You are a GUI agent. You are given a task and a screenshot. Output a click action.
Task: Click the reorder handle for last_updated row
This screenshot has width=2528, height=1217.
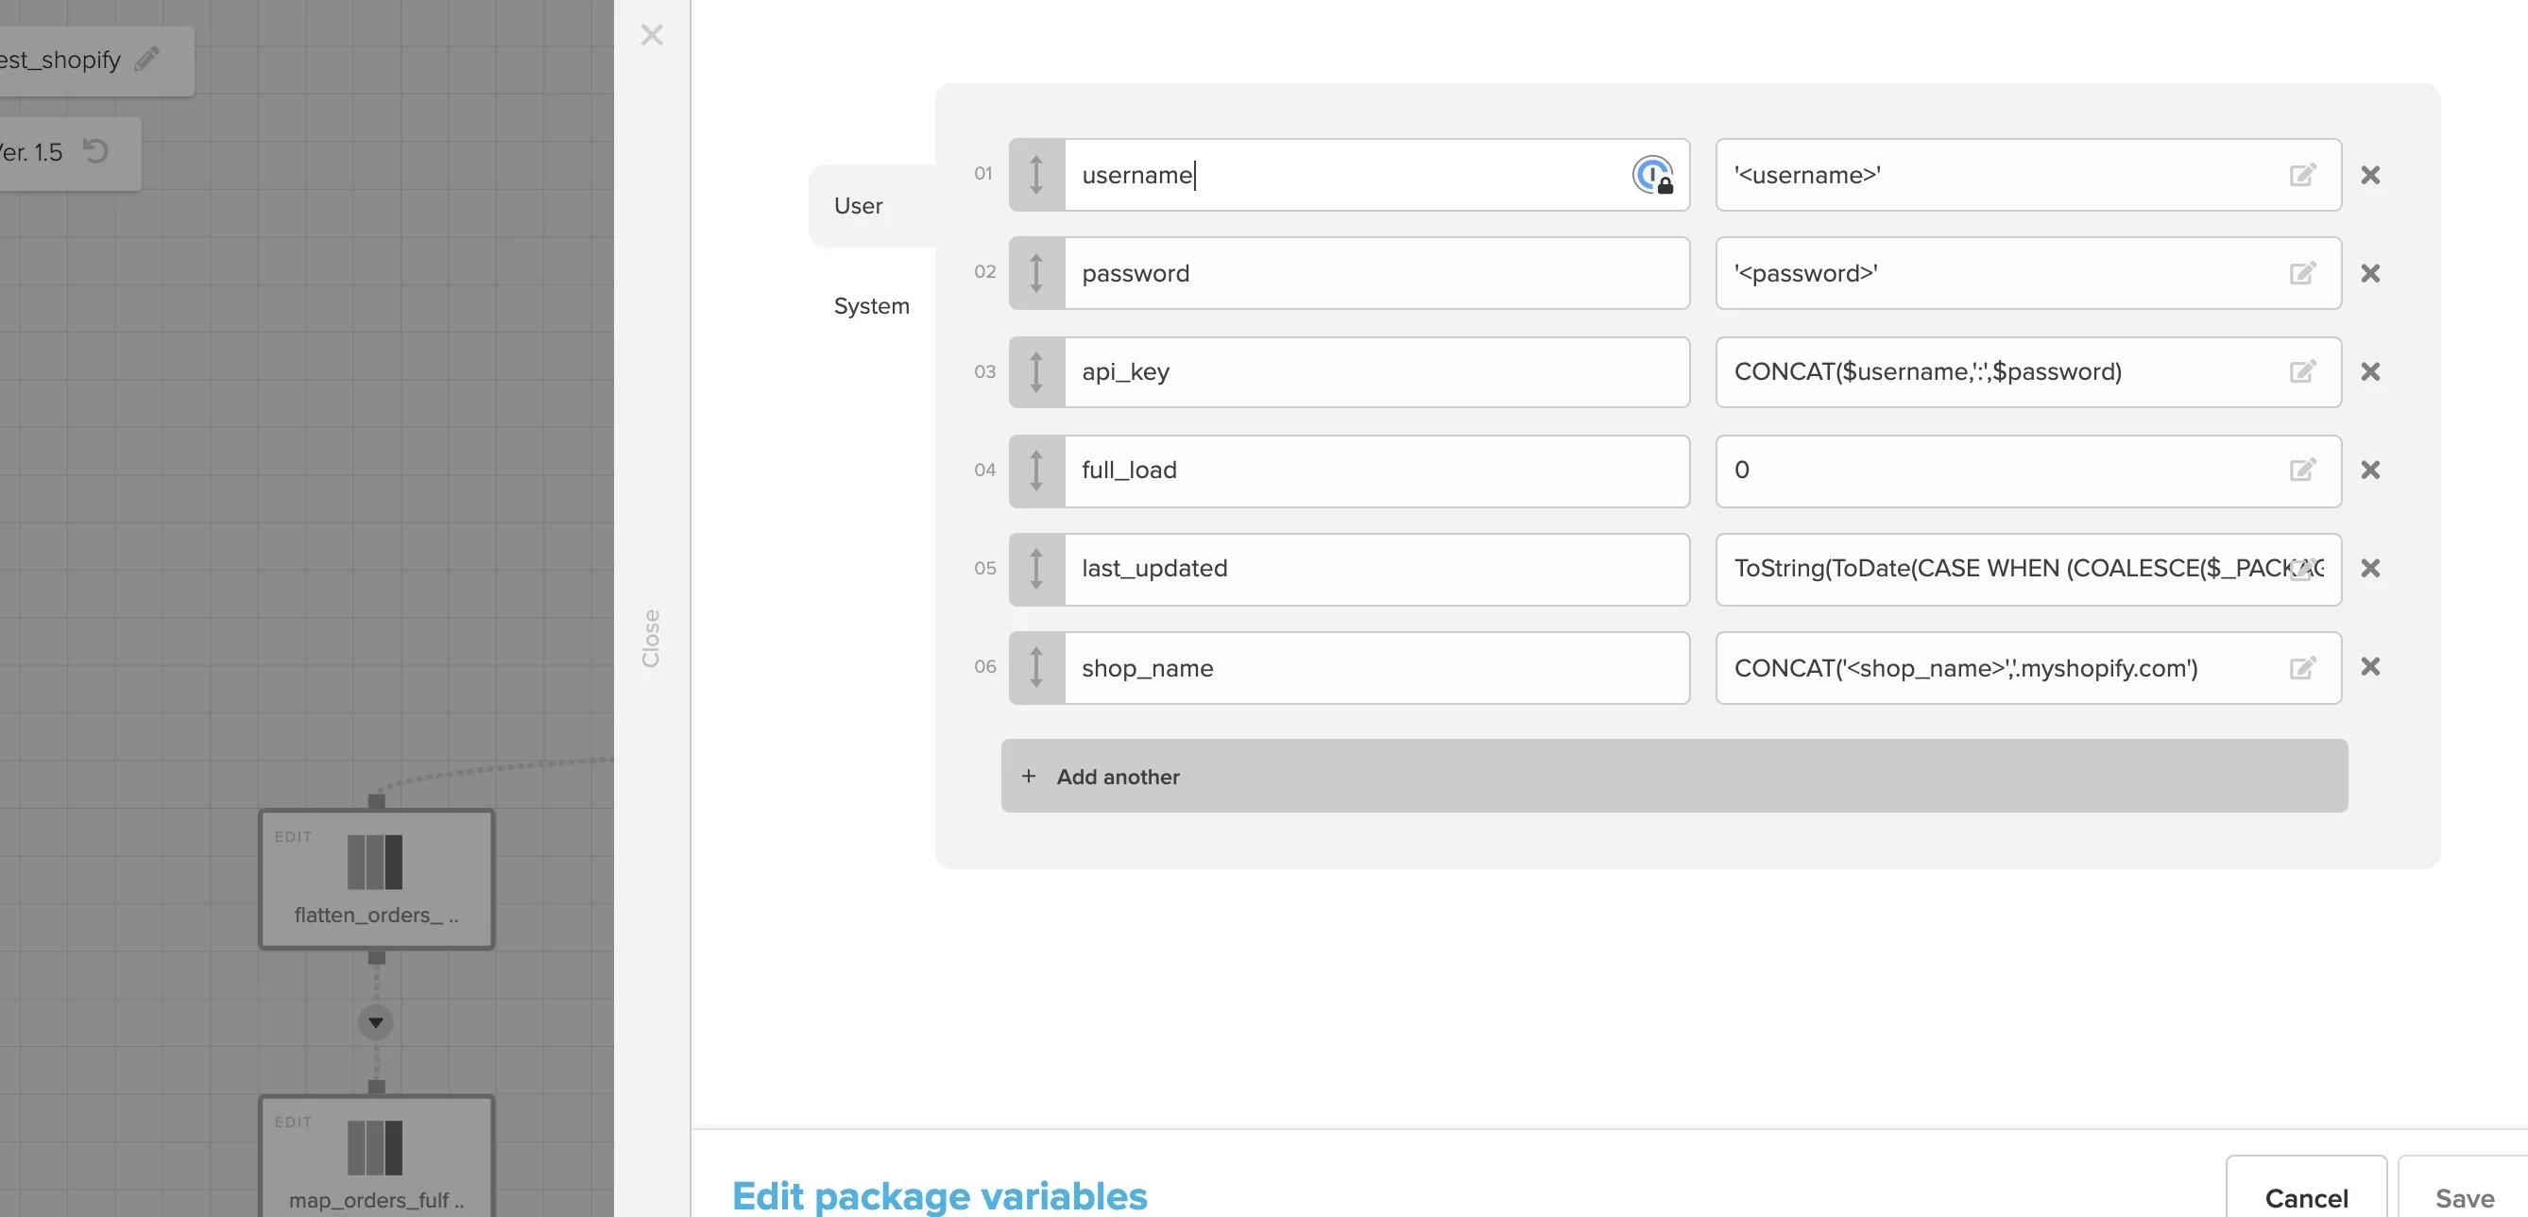pyautogui.click(x=1036, y=568)
